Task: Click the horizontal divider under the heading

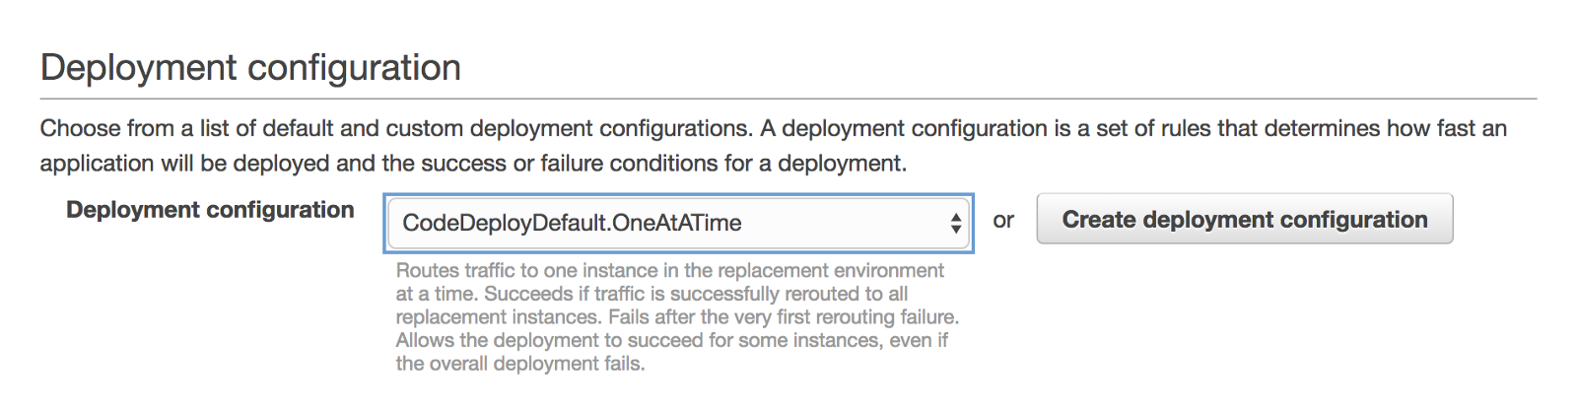Action: (788, 99)
